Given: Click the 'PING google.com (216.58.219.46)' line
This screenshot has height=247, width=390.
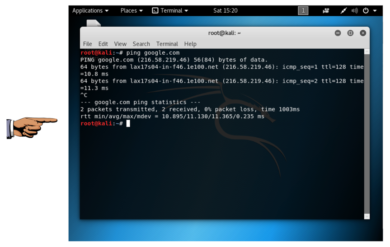Looking at the screenshot, I should [174, 60].
